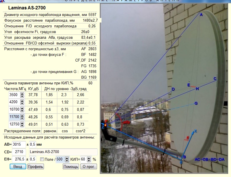Click the Laminas AS-2700 heading
The image size is (231, 177).
click(27, 8)
